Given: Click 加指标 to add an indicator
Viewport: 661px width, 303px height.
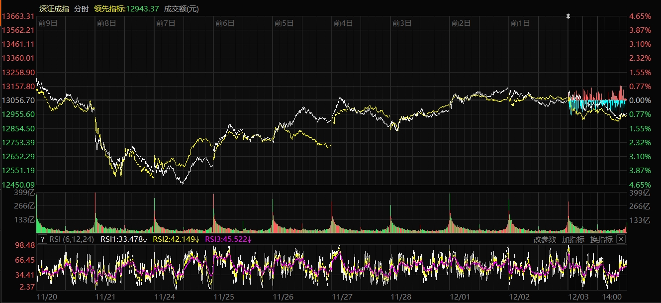Looking at the screenshot, I should click(573, 239).
